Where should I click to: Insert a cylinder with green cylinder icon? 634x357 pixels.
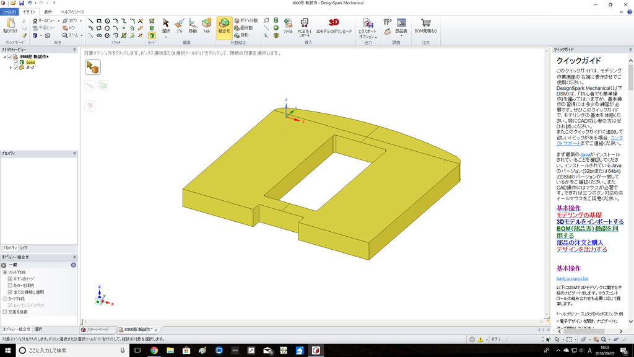point(276,20)
